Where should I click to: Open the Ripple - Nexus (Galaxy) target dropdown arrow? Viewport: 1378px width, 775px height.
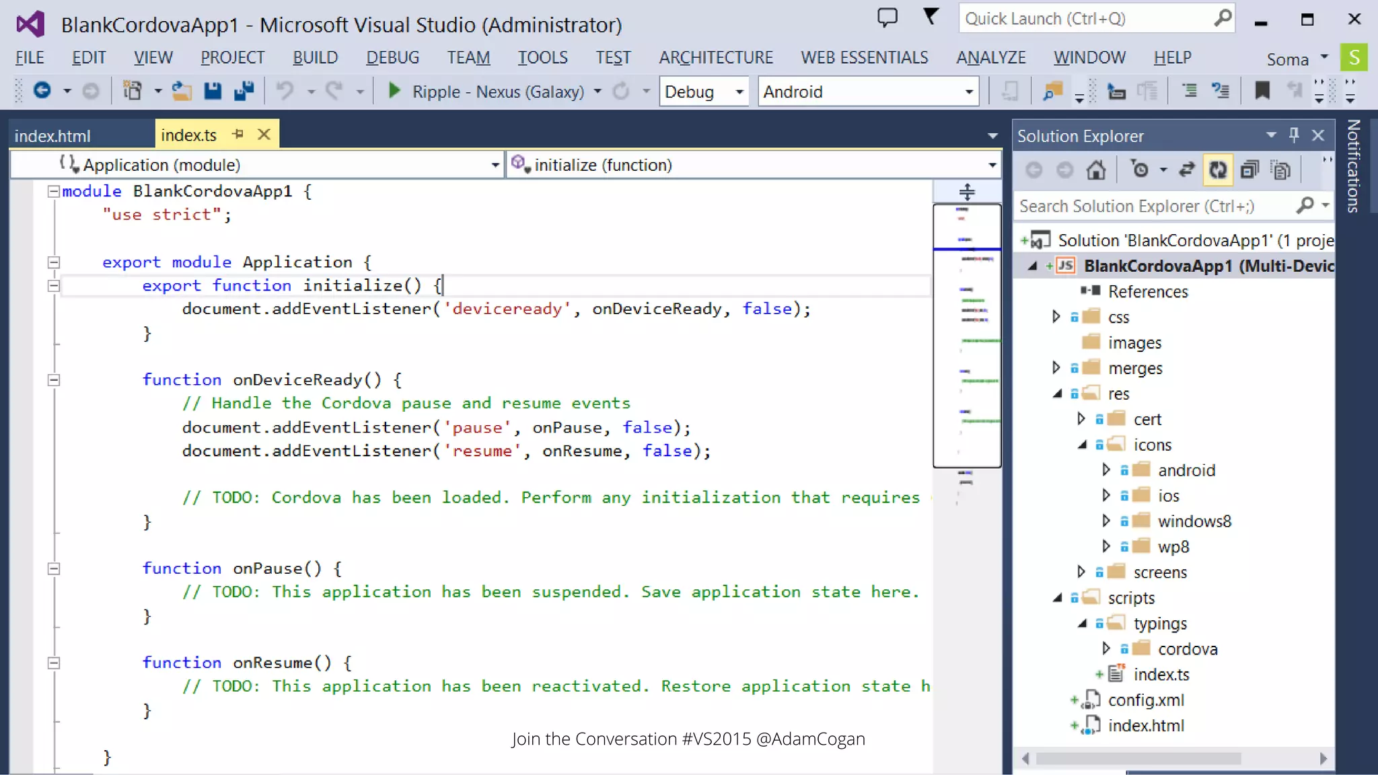(597, 91)
